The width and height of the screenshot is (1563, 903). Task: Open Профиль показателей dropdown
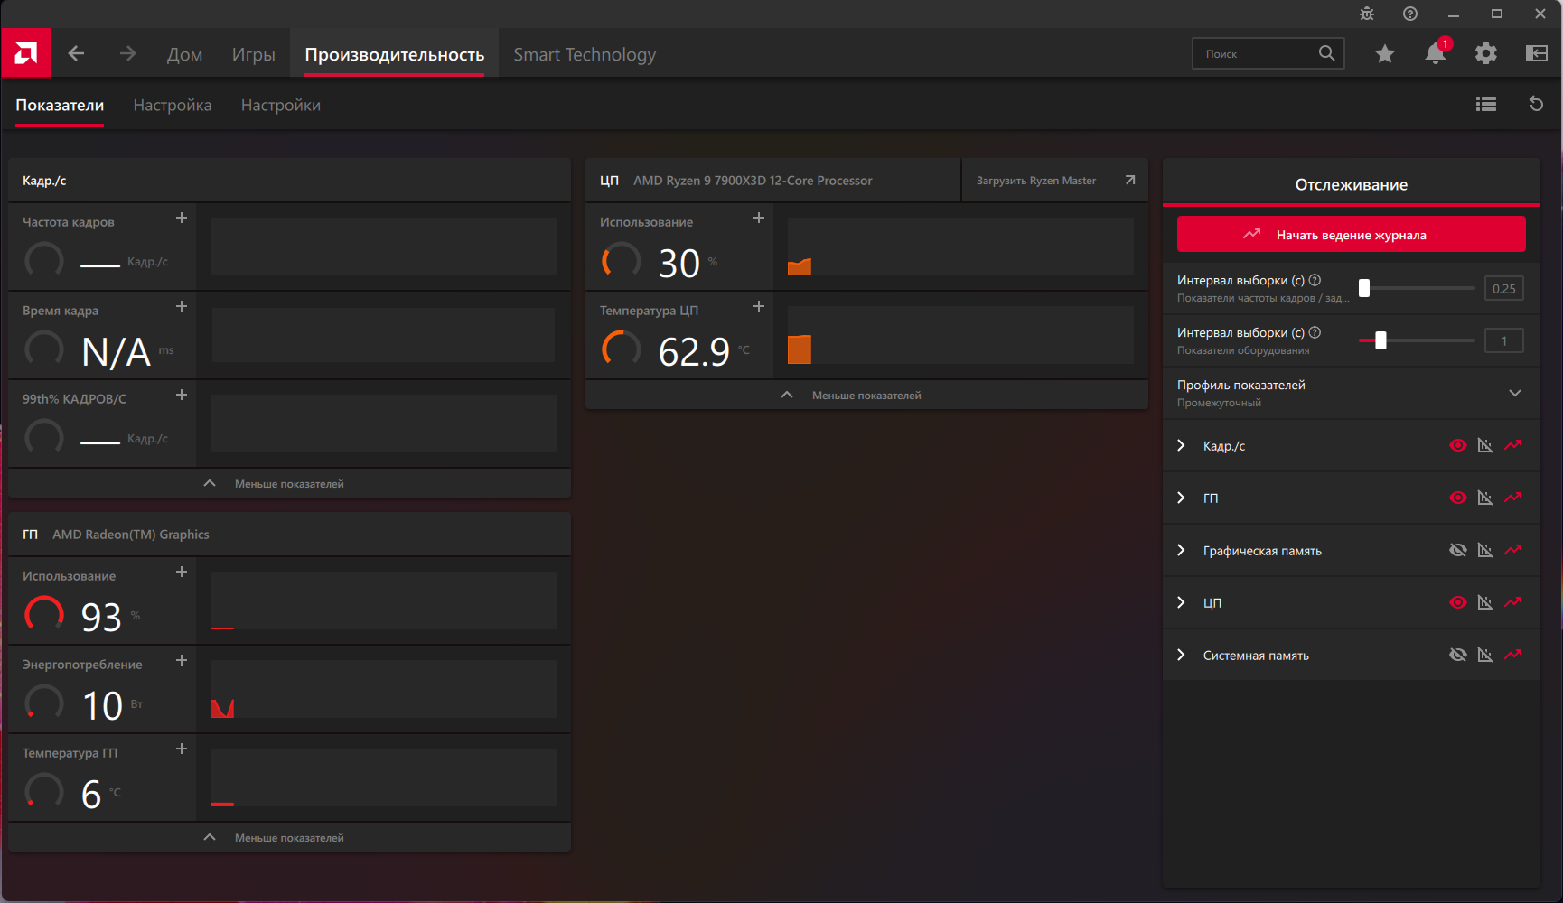(1351, 393)
